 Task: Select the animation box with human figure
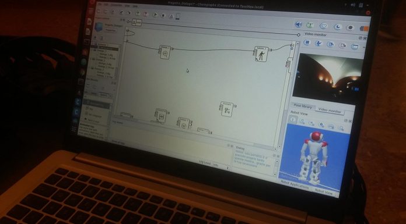tap(261, 54)
